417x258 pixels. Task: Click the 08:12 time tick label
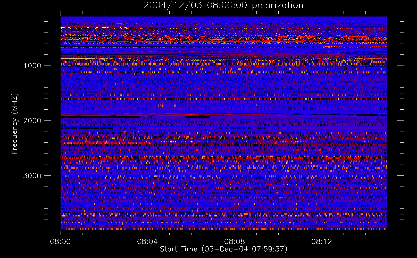tap(322, 242)
